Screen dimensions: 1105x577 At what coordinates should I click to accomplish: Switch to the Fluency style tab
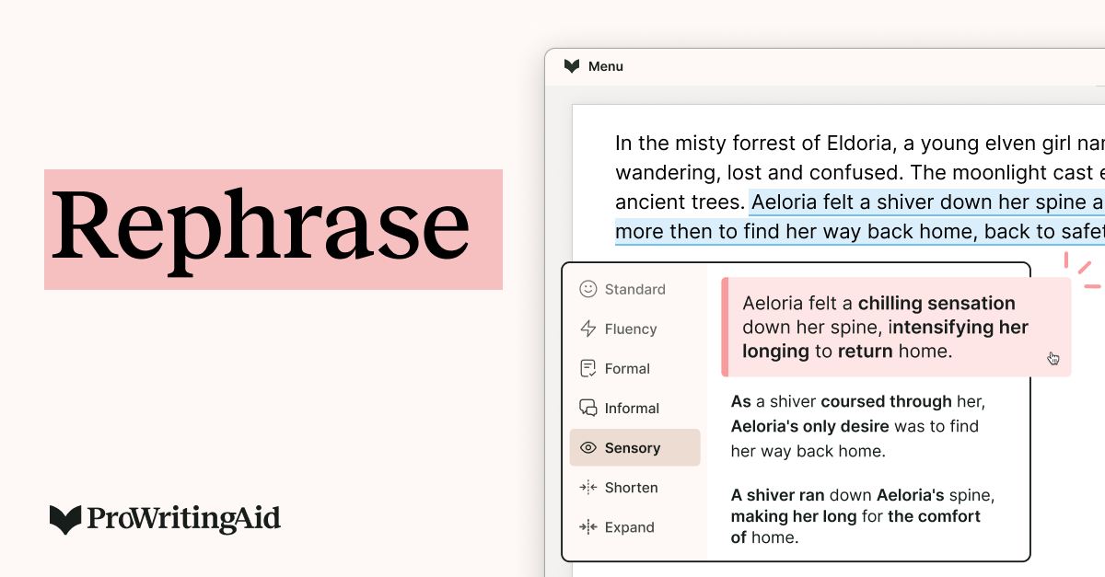[x=631, y=329]
